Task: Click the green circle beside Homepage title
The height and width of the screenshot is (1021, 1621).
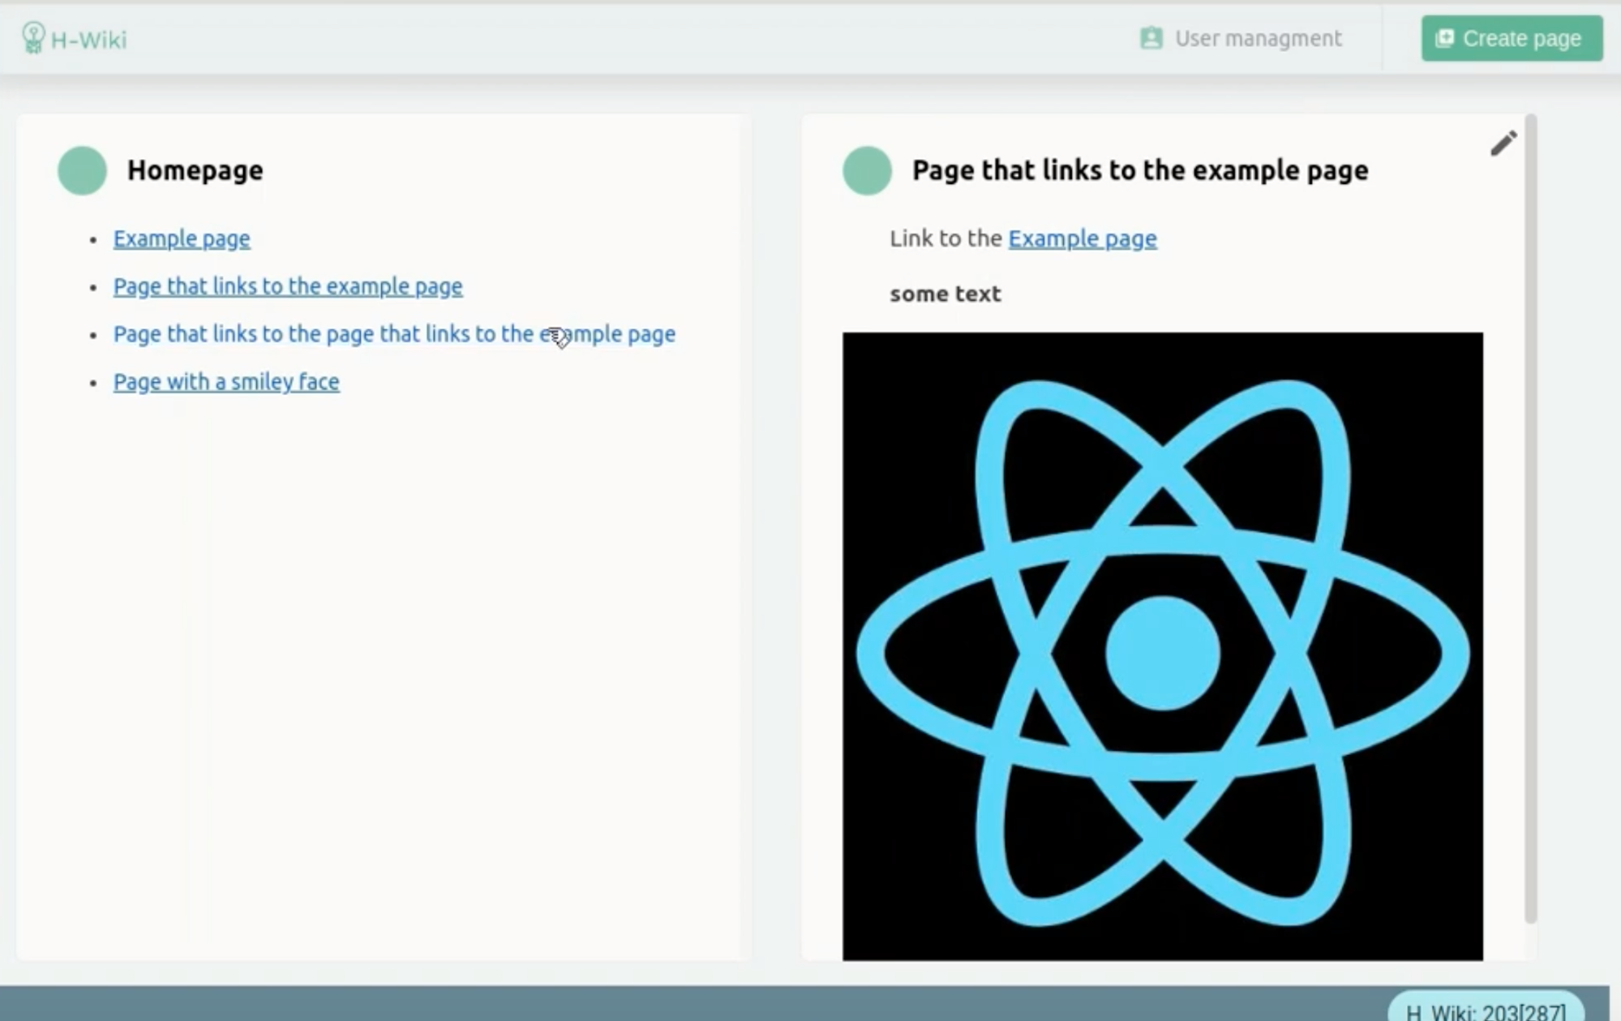Action: (82, 170)
